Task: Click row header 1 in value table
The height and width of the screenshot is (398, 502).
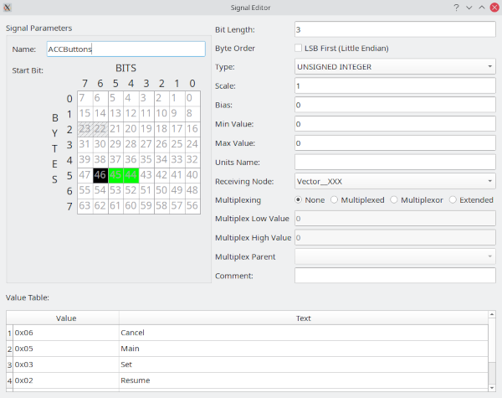Action: coord(9,333)
